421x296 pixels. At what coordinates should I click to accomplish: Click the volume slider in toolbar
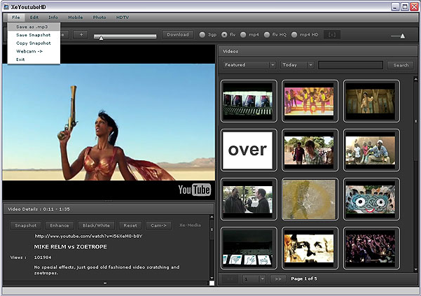click(x=398, y=36)
